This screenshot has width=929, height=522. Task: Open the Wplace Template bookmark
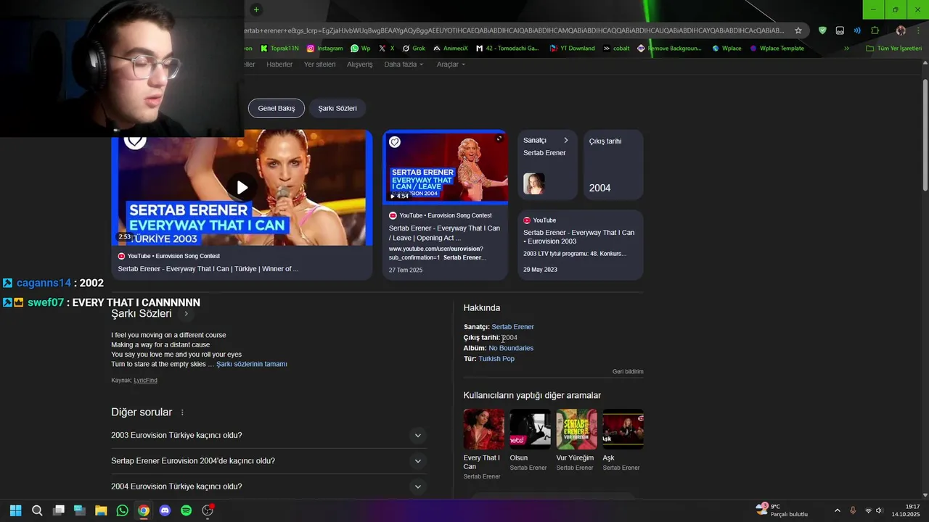click(777, 49)
